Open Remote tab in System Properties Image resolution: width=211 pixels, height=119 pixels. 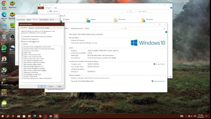[52, 20]
